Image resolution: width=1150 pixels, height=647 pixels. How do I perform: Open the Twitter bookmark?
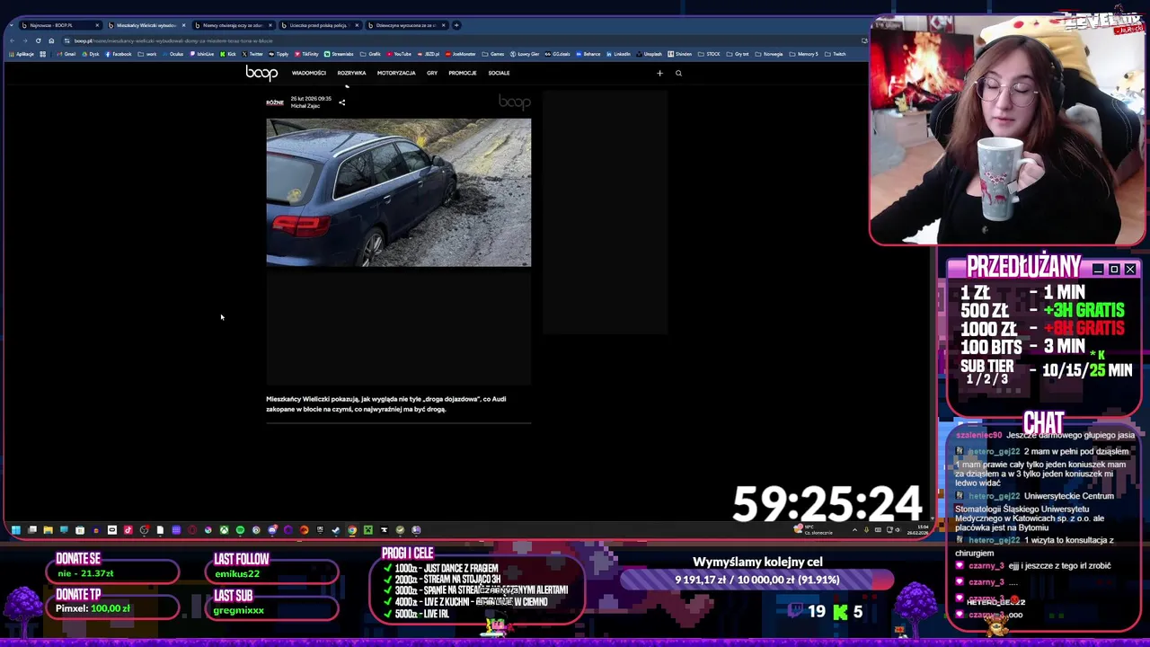[252, 54]
